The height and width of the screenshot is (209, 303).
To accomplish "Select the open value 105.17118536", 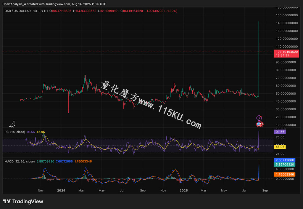I will click(62, 11).
